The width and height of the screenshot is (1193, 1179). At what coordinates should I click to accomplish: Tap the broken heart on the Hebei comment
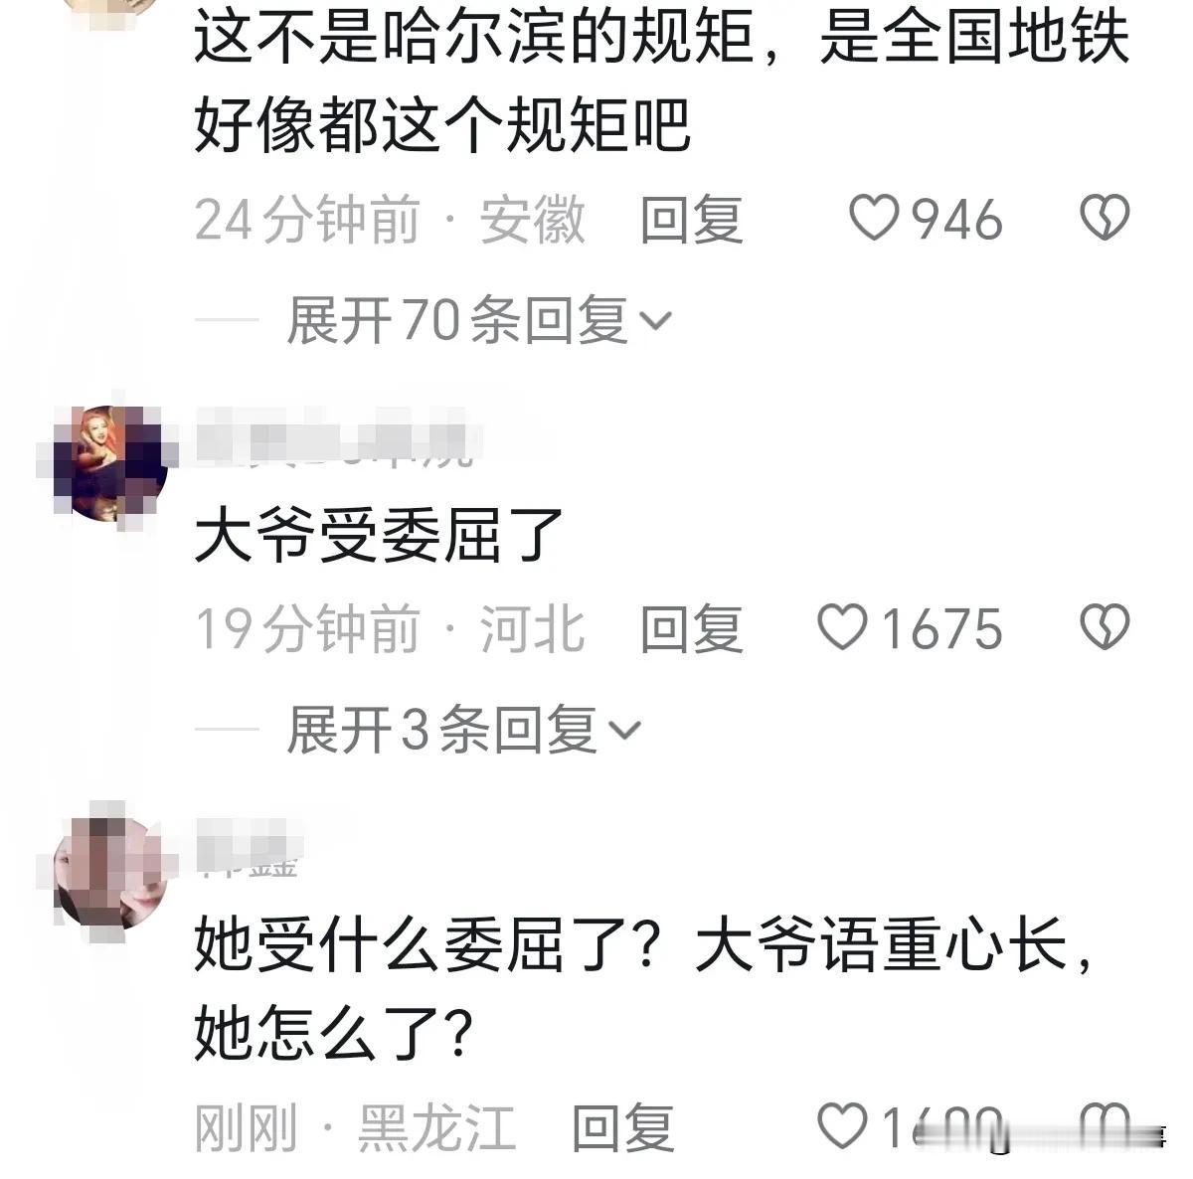1105,628
